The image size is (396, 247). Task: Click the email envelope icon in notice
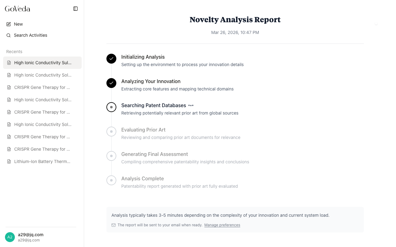pyautogui.click(x=114, y=225)
